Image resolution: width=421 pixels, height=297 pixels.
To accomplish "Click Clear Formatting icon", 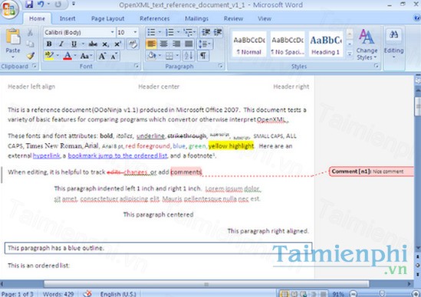I will pos(133,44).
